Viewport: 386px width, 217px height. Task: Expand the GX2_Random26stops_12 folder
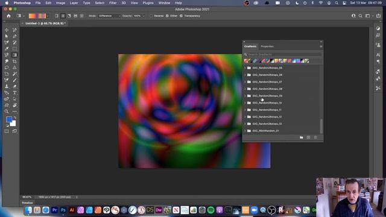pos(245,117)
